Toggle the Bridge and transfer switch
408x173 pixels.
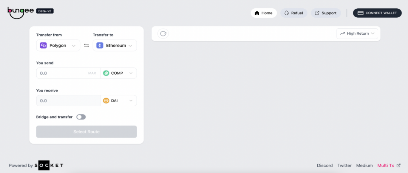(81, 117)
